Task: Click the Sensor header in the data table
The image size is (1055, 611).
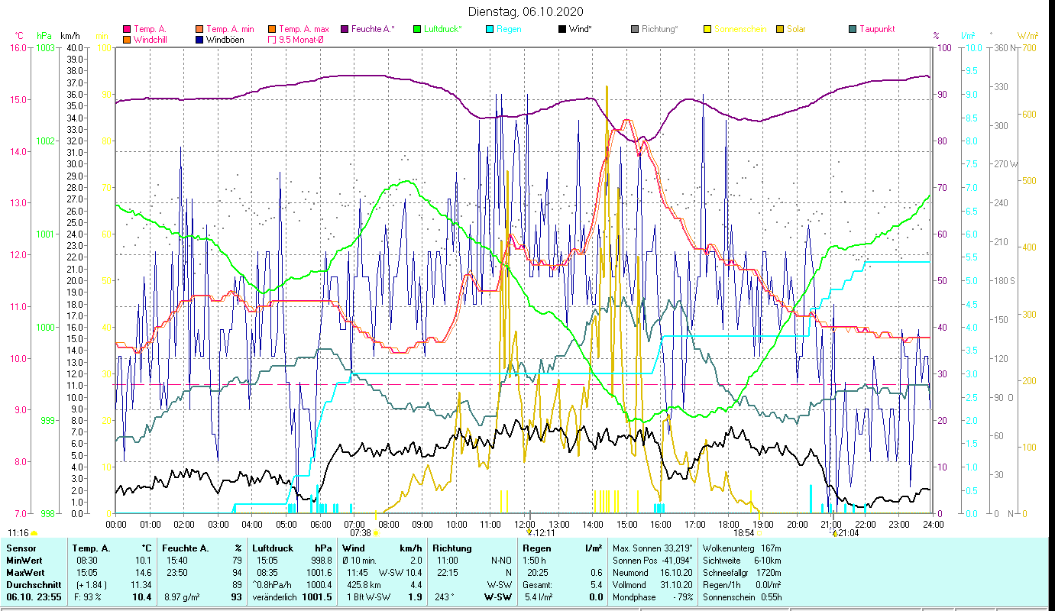Action: (x=20, y=548)
